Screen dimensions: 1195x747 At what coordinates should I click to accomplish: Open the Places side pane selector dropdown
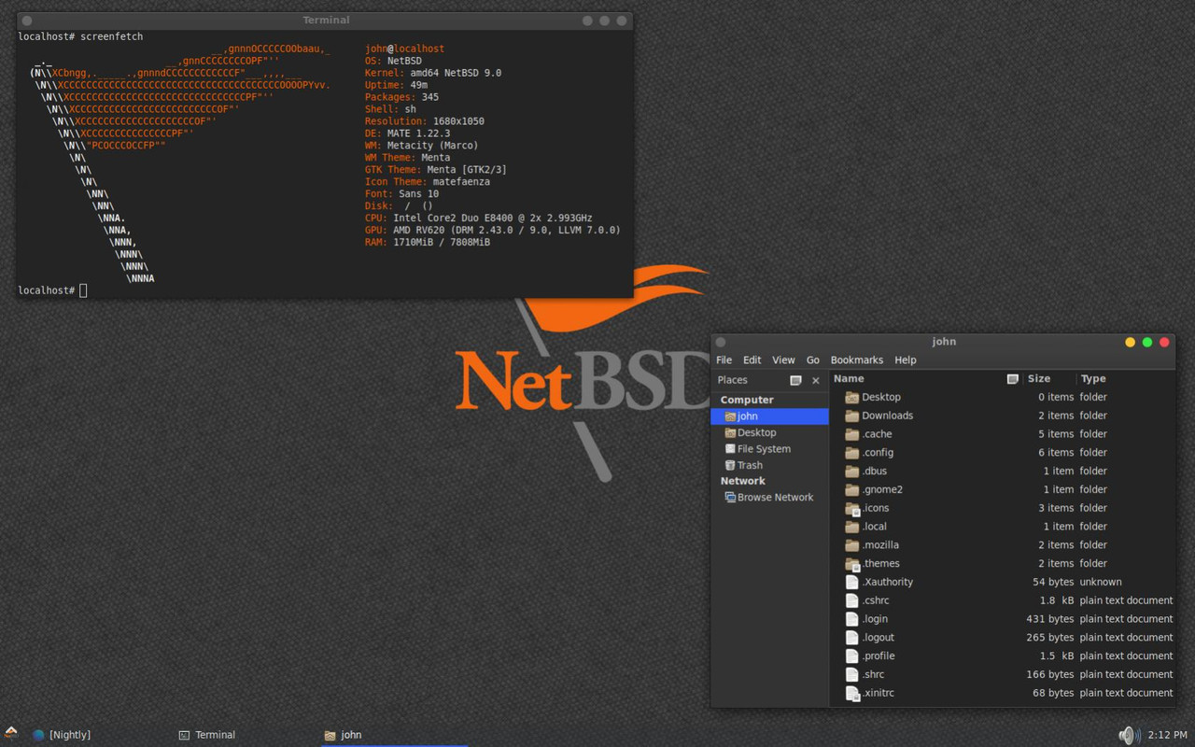click(795, 380)
